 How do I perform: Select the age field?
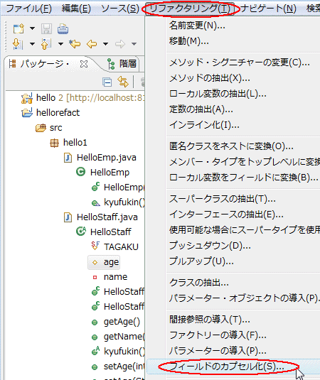104,262
